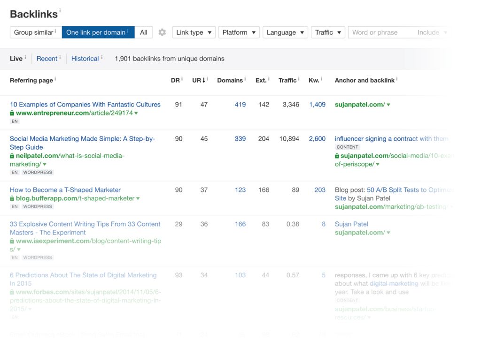Expand the iaexperiment.com URL dropdown arrow
Image resolution: width=481 pixels, height=357 pixels.
19,250
